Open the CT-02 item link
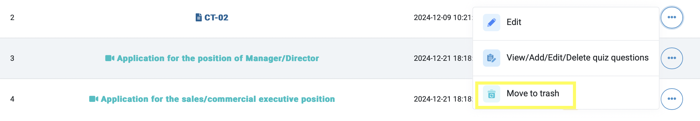The image size is (700, 121). click(216, 18)
